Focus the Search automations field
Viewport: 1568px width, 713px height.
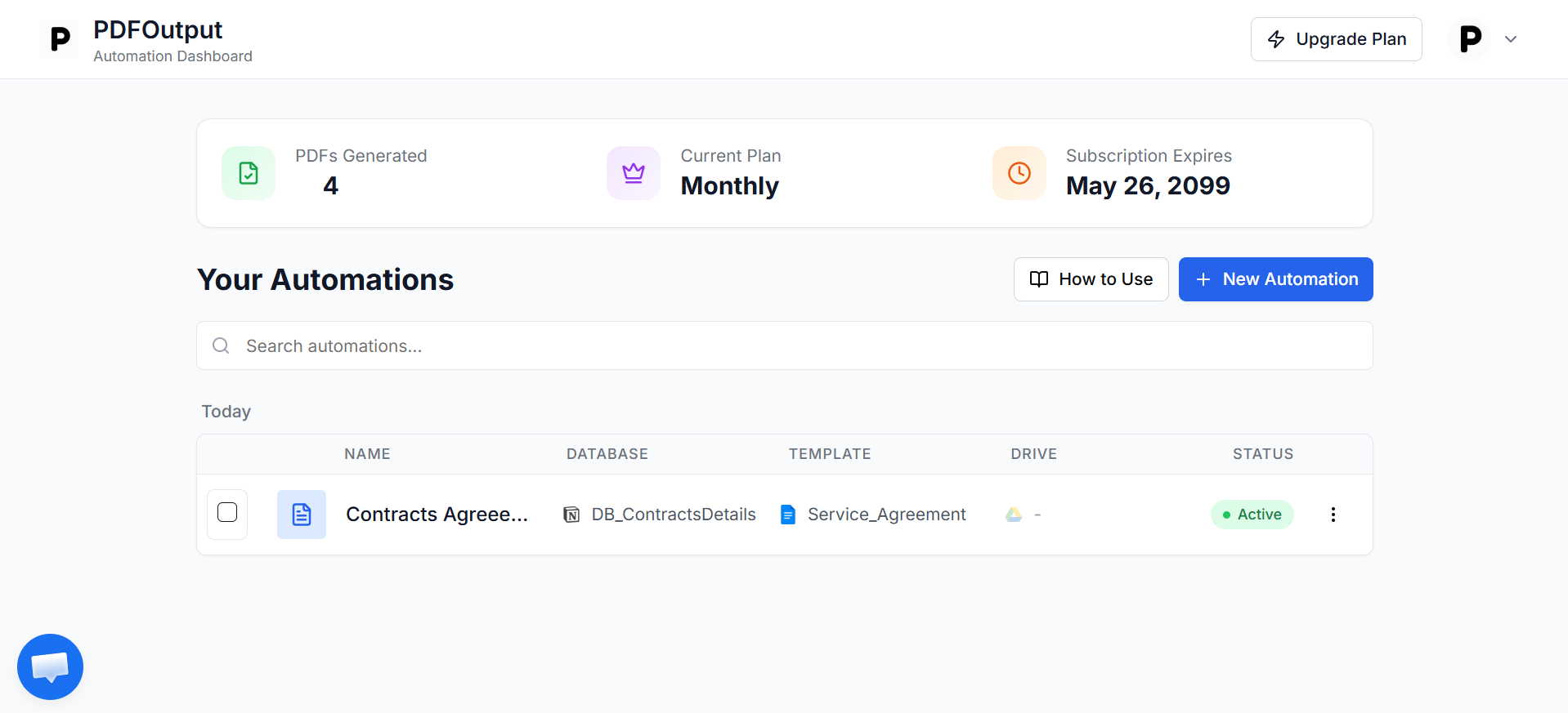pos(785,345)
